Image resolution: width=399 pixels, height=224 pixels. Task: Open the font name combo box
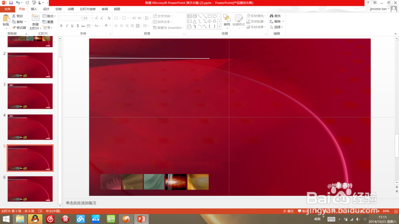pos(71,18)
